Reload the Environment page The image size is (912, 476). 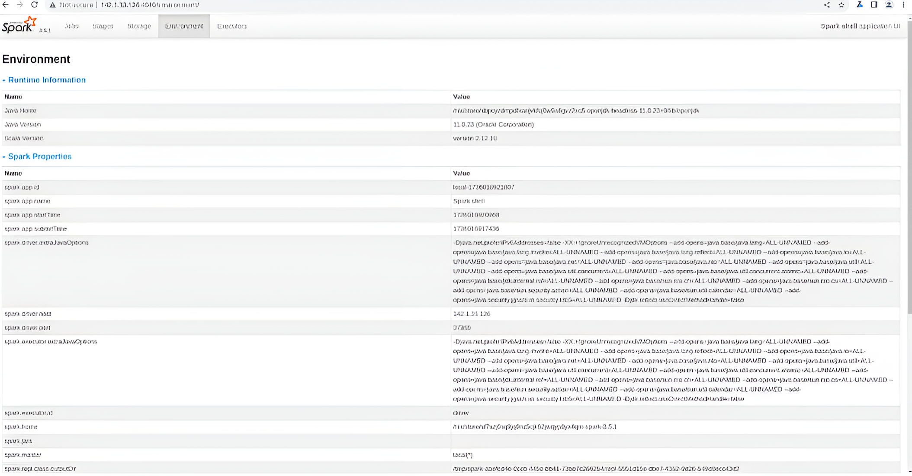[34, 5]
